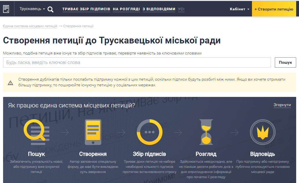The width and height of the screenshot is (299, 183).
Task: Select the УСІ tab
Action: [x=181, y=9]
